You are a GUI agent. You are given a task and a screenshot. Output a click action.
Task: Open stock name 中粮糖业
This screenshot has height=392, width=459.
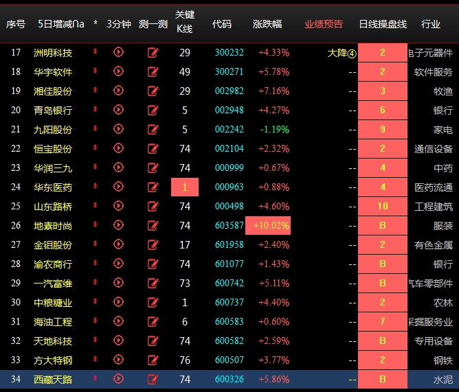(x=53, y=303)
